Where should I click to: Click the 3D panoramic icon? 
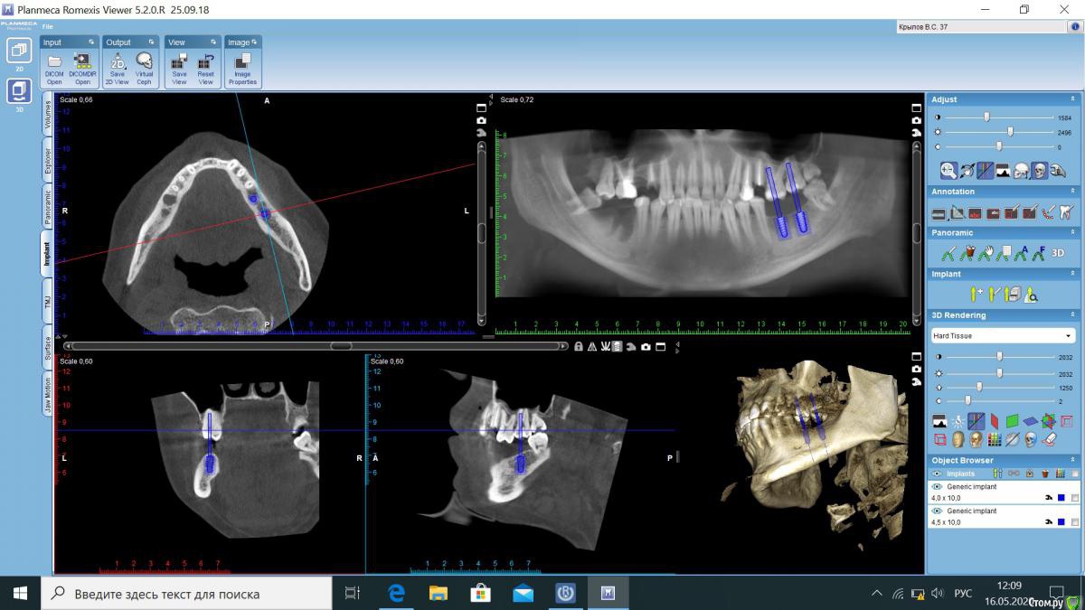[1057, 254]
